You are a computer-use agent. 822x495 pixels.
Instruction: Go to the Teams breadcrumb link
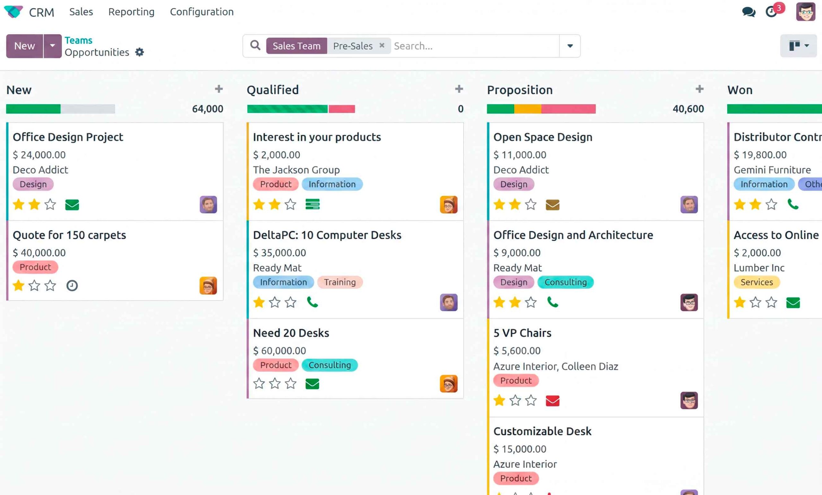78,40
